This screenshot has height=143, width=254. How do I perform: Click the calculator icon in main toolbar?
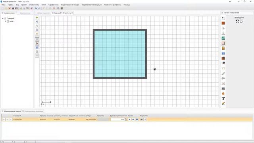click(x=62, y=8)
